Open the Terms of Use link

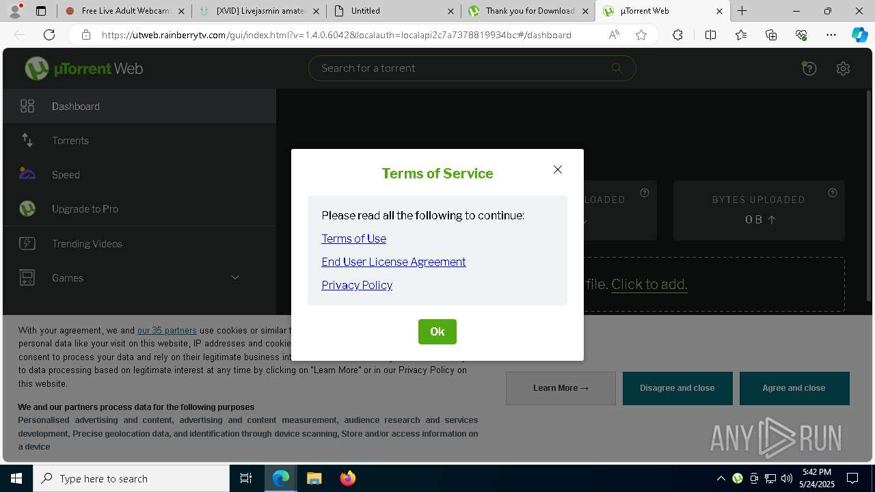pos(354,238)
